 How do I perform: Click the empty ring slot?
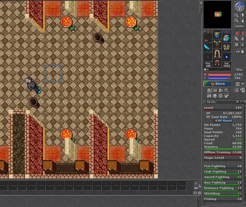click(208, 57)
